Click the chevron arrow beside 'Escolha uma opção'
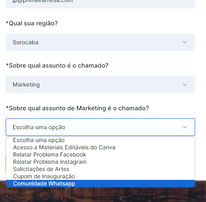Viewport: 206px width, 202px height. click(185, 127)
